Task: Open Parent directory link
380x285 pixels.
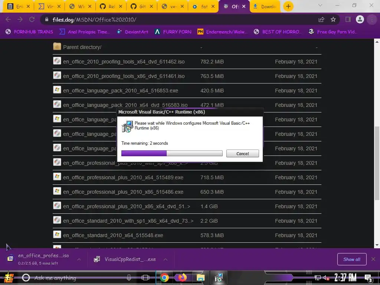Action: coord(82,47)
